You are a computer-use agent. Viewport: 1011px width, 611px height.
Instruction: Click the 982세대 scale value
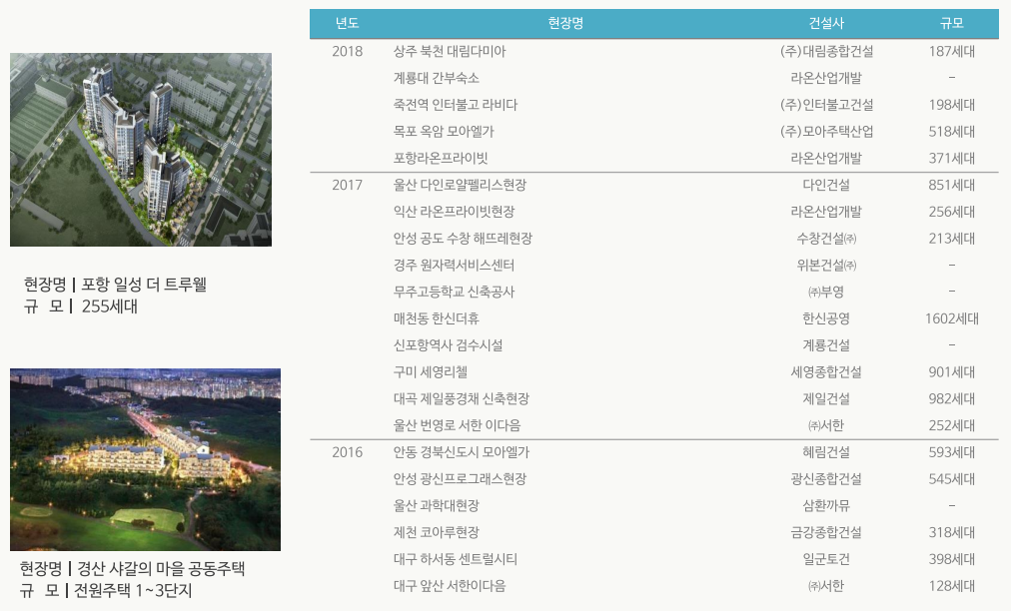[x=952, y=399]
